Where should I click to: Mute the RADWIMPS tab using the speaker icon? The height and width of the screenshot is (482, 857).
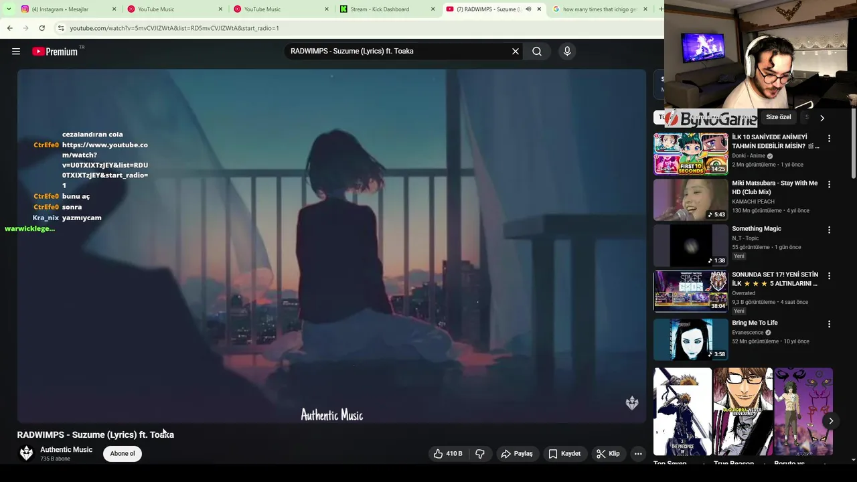(x=528, y=9)
